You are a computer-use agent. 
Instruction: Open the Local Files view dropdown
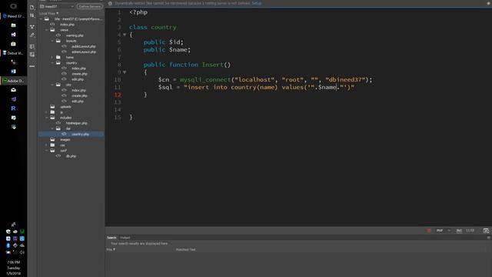tap(49, 14)
